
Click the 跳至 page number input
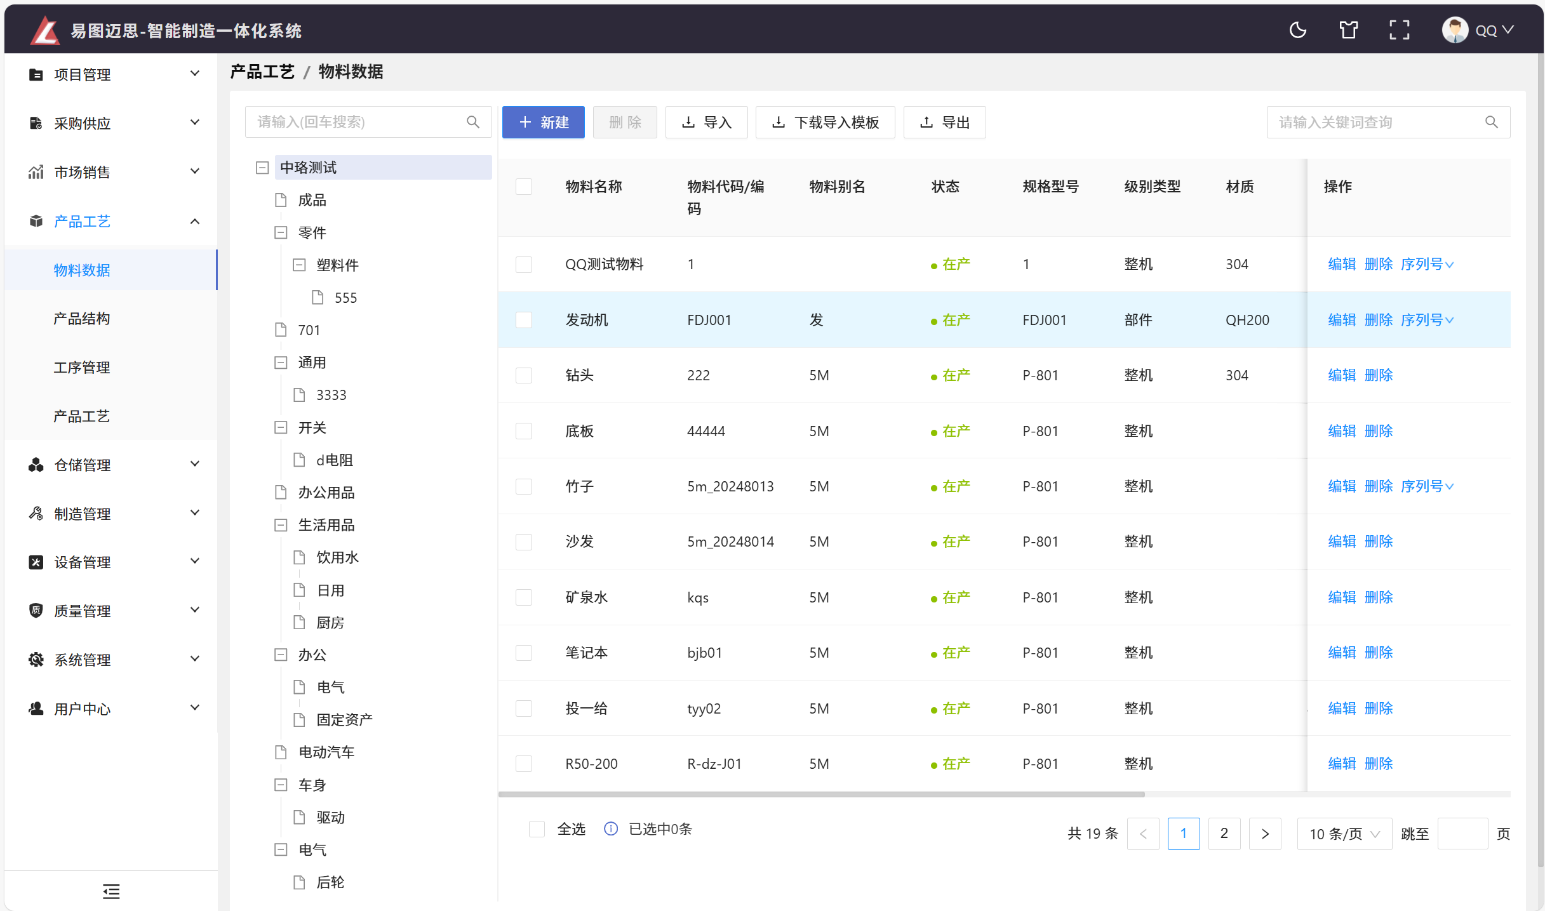(1462, 834)
